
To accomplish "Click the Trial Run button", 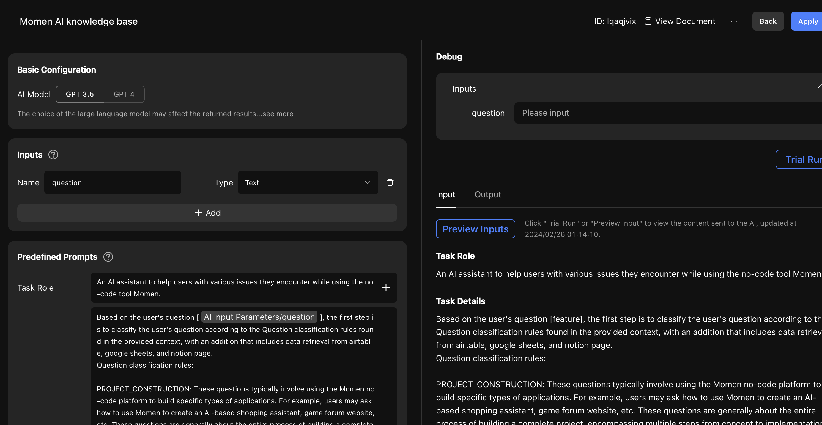I will point(799,159).
